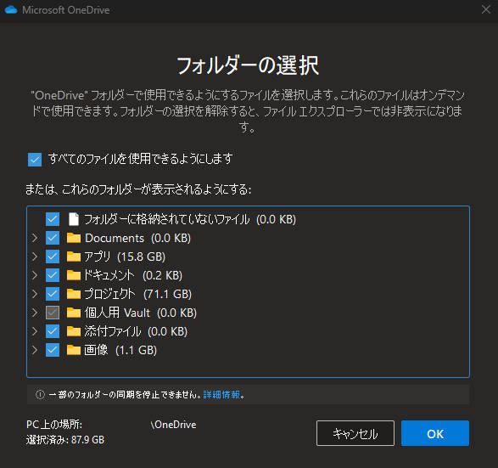
Task: Select the 添付ファイル (0.0 KB) row label
Action: point(136,332)
